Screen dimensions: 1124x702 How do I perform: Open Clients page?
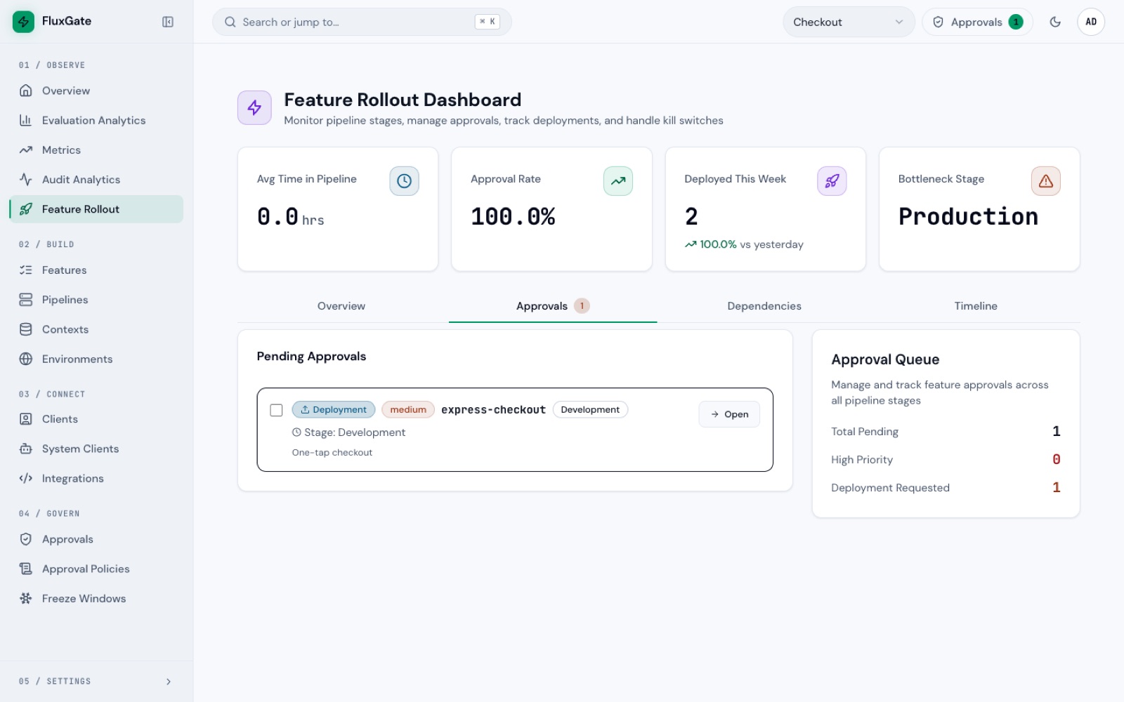coord(96,419)
